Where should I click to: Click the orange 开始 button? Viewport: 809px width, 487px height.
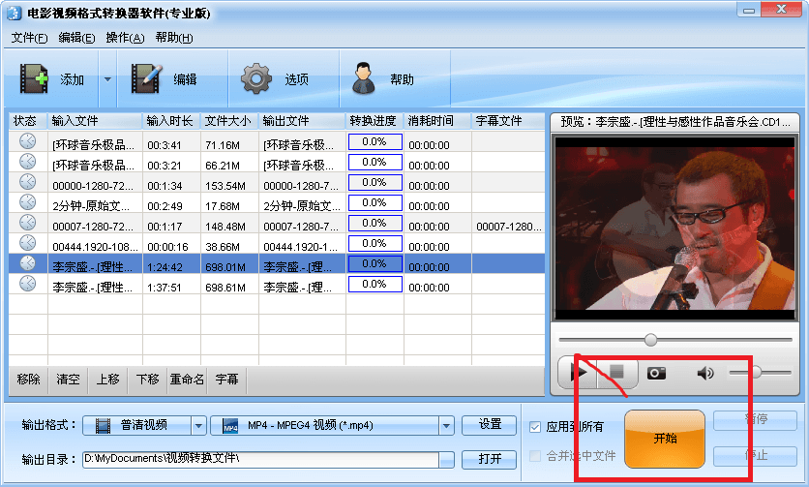665,439
